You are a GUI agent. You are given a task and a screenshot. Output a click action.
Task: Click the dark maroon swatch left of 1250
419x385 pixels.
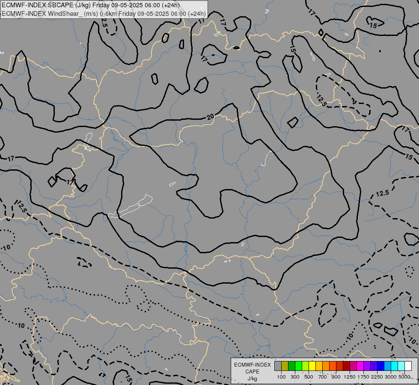[x=347, y=366]
